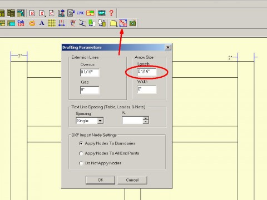The height and width of the screenshot is (200, 267).
Task: Click the dollar sign pricing report icon
Action: click(x=42, y=13)
